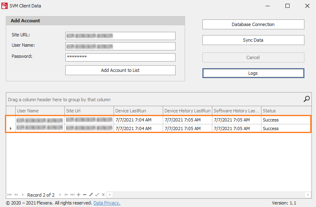
Task: Click Add Account to List
Action: [120, 70]
